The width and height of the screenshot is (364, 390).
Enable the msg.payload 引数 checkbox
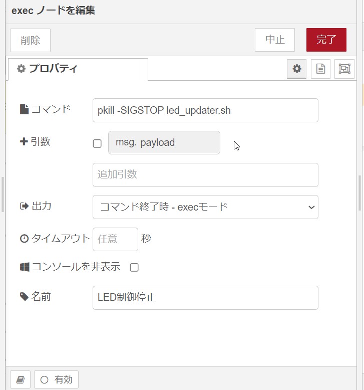click(97, 143)
